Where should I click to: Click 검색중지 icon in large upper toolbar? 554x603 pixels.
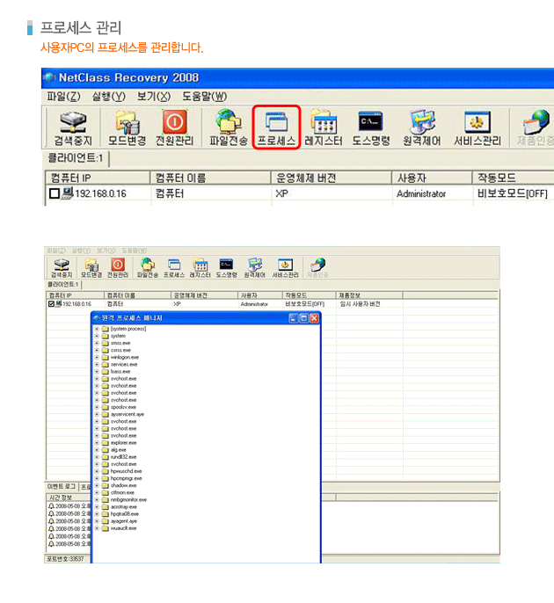73,128
